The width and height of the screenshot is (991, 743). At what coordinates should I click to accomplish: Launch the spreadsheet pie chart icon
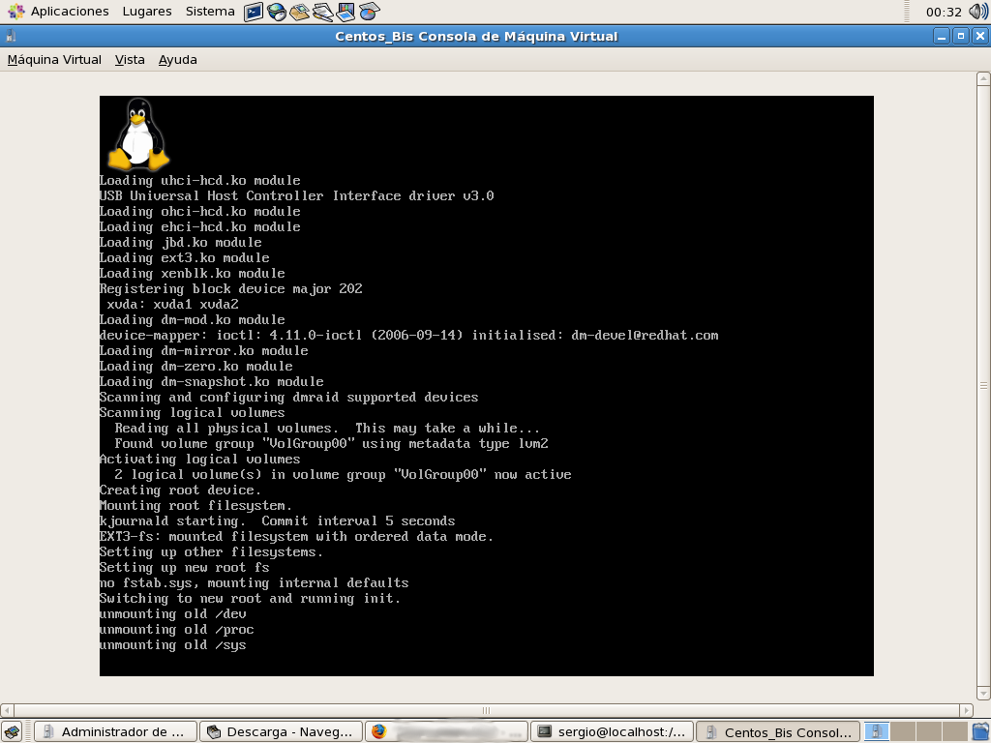click(x=369, y=12)
